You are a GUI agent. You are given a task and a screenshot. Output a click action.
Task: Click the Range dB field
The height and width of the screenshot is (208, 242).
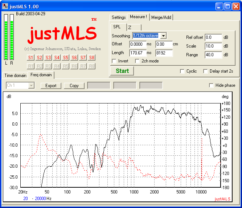(x=213, y=55)
